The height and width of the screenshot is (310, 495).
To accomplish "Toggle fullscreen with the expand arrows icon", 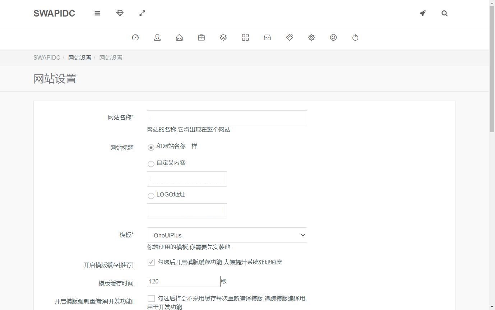I will click(x=142, y=13).
